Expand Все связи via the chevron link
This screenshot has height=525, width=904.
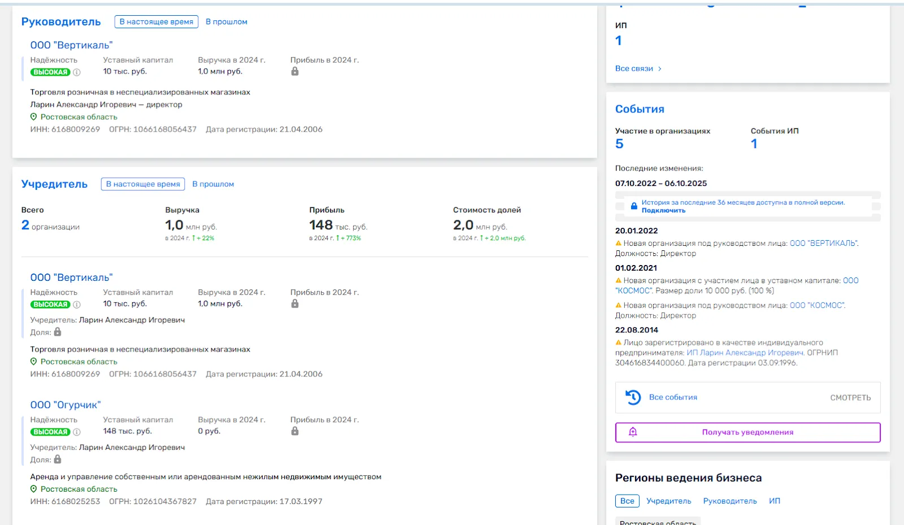638,68
